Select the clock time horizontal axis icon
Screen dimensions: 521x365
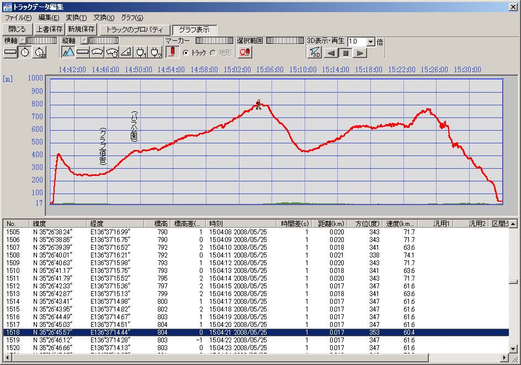[25, 52]
